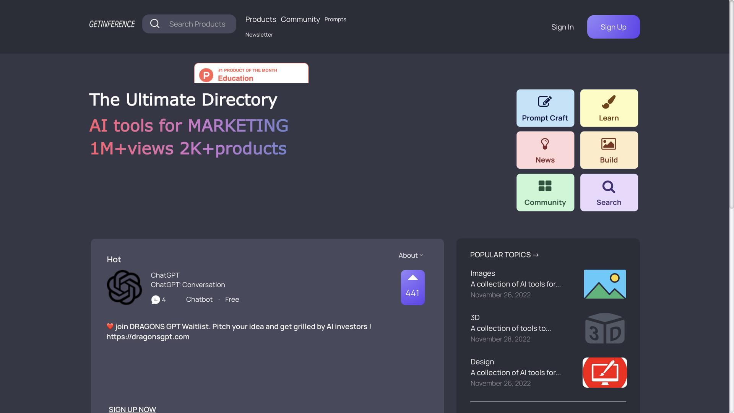Image resolution: width=734 pixels, height=413 pixels.
Task: Open the green Community grid tile
Action: (x=545, y=192)
